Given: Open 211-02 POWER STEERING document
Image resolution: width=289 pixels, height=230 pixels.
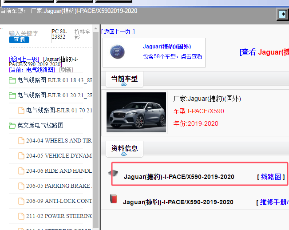Looking at the screenshot, I should pos(59,216).
